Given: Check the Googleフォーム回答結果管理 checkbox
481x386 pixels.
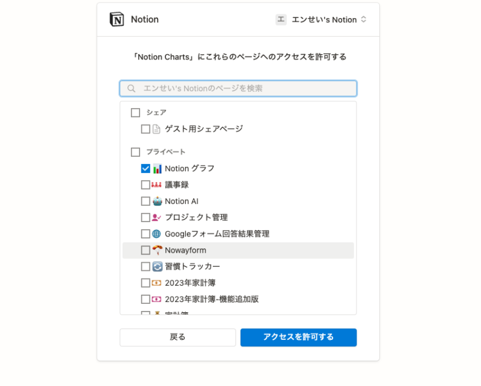Looking at the screenshot, I should [146, 234].
